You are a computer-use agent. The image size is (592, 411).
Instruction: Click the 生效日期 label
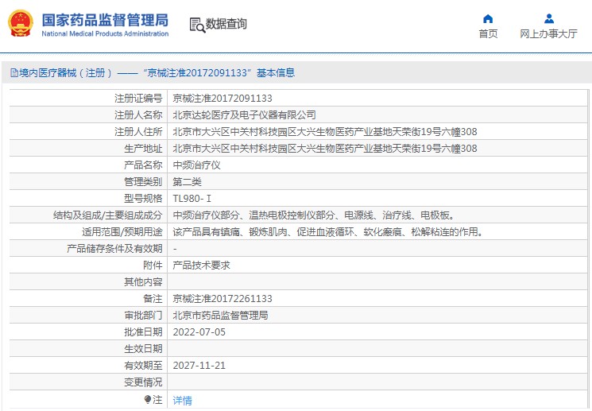[143, 349]
